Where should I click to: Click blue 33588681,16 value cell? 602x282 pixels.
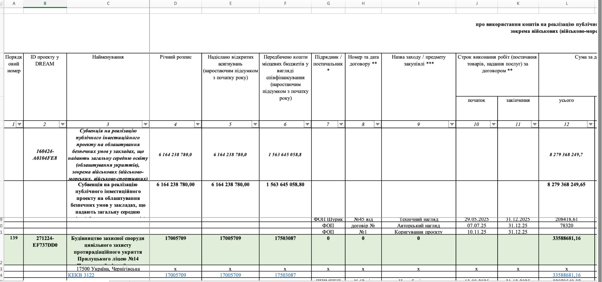click(x=566, y=275)
